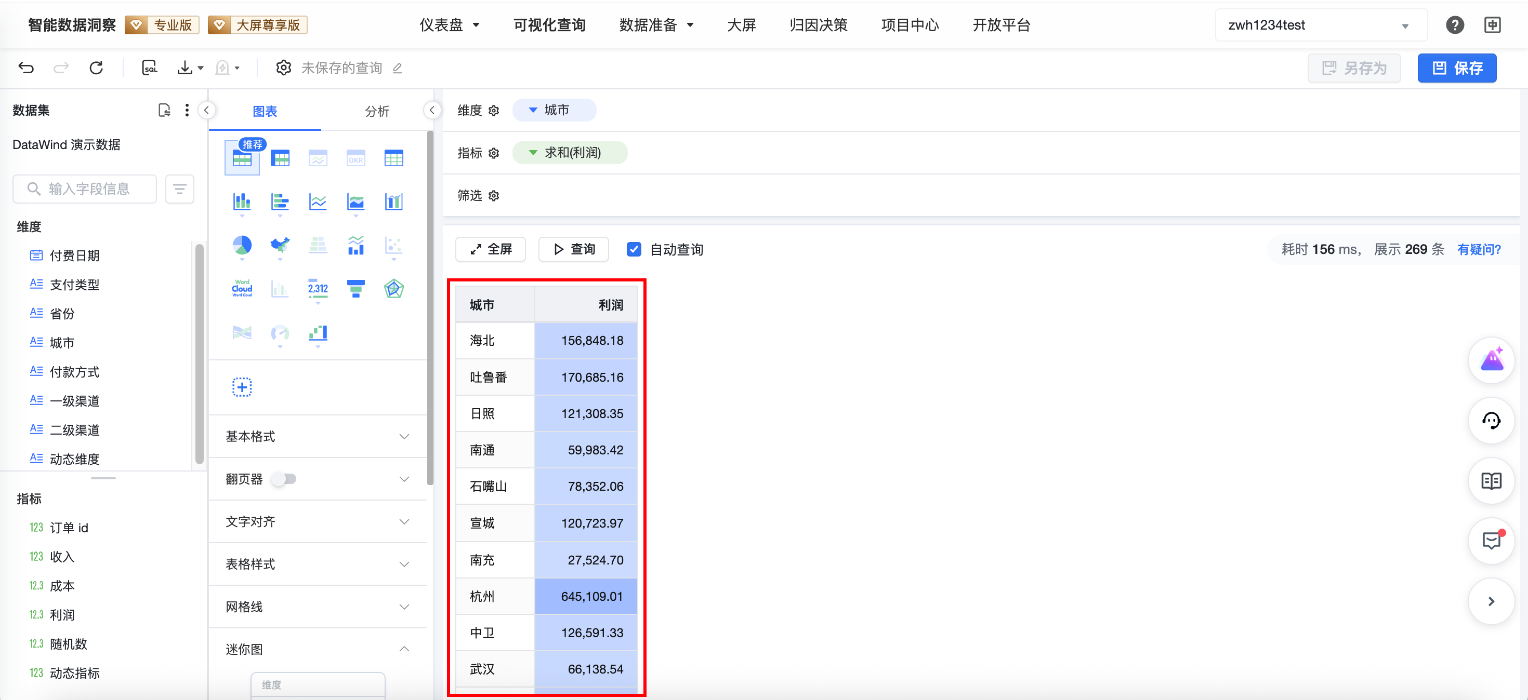1528x700 pixels.
Task: Toggle the 自动查询 checkbox
Action: pyautogui.click(x=634, y=250)
